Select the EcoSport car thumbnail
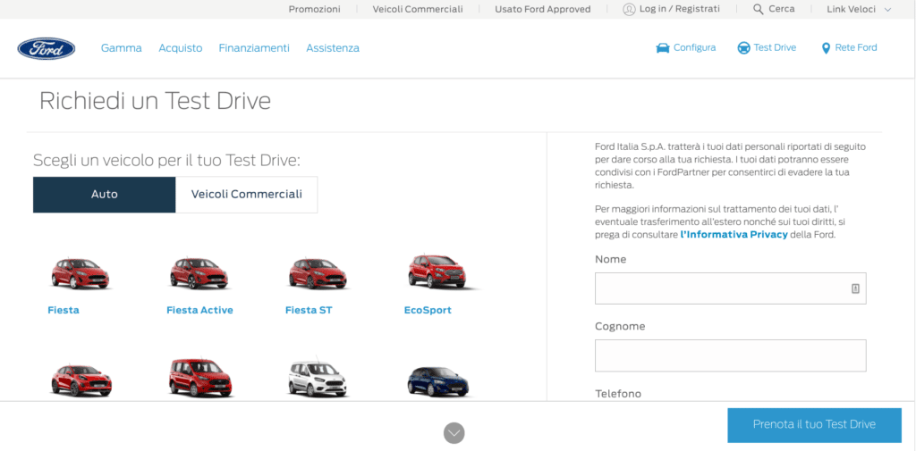Viewport: 916px width, 451px height. [x=443, y=271]
